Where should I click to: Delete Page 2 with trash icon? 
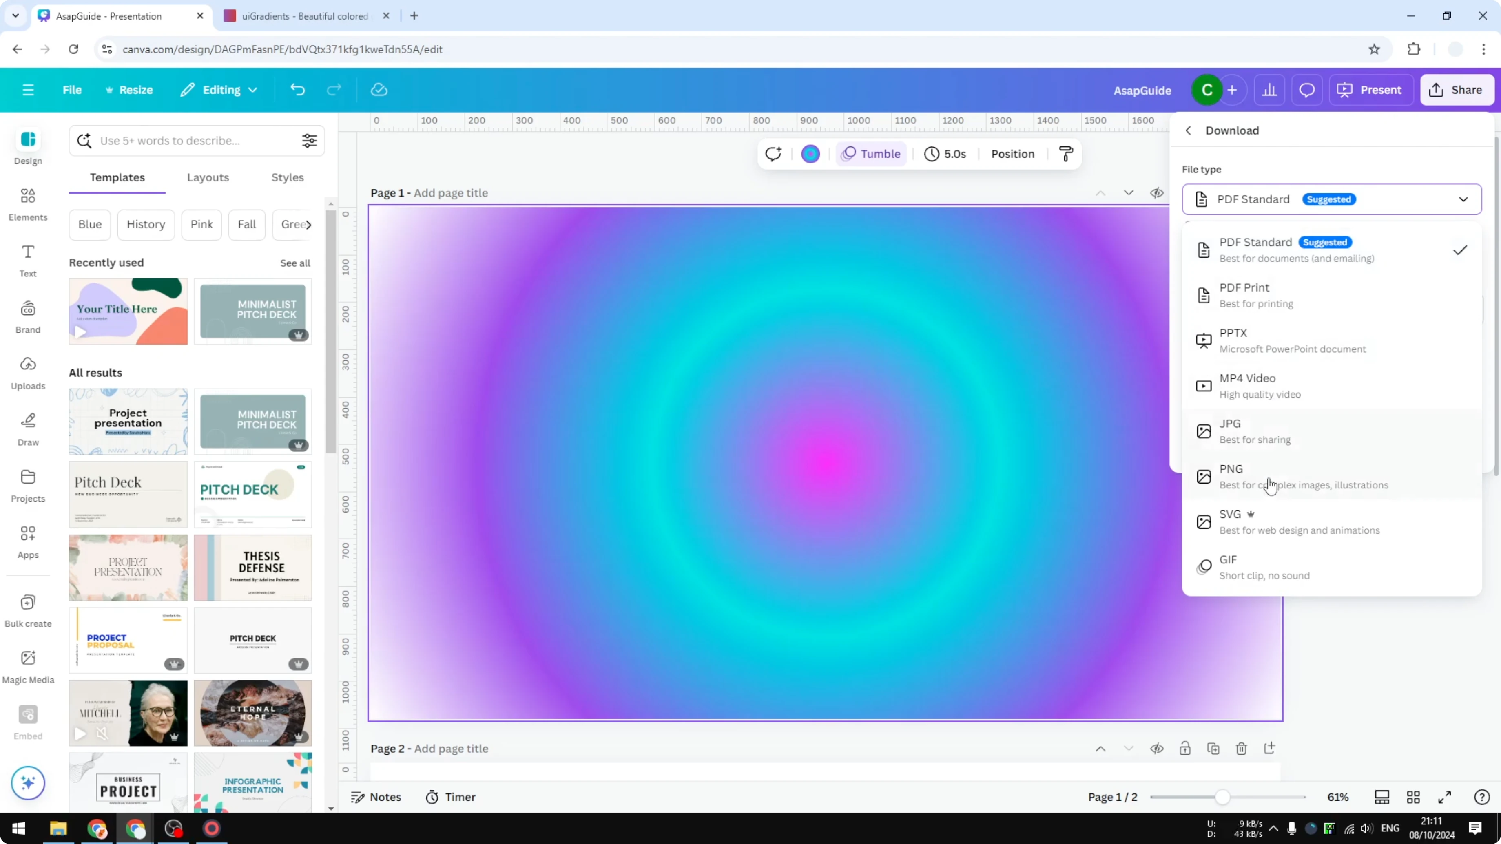[1241, 749]
